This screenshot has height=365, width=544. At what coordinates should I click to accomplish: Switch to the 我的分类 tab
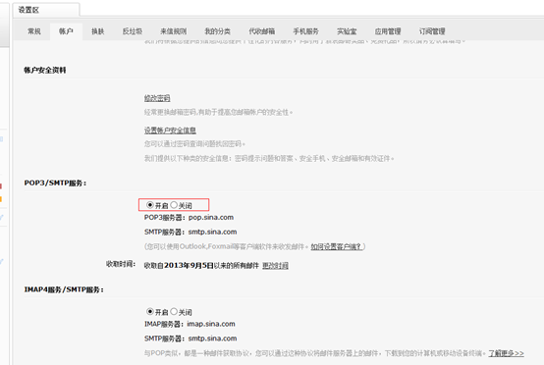point(218,31)
